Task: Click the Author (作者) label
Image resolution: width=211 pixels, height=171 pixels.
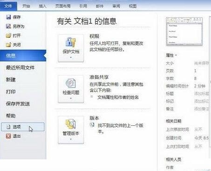Action: pyautogui.click(x=170, y=167)
